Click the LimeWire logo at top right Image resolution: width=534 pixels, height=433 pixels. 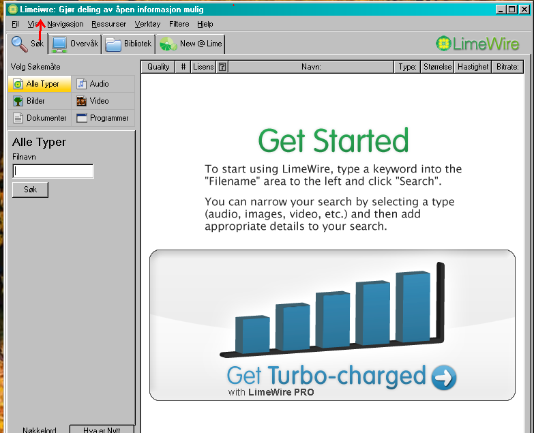click(477, 44)
